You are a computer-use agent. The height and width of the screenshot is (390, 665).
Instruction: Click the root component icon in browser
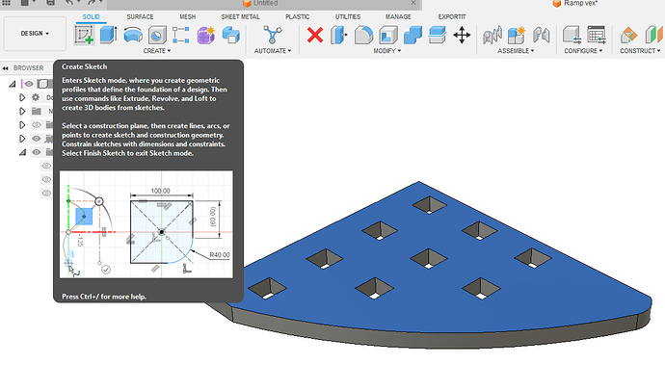point(43,84)
